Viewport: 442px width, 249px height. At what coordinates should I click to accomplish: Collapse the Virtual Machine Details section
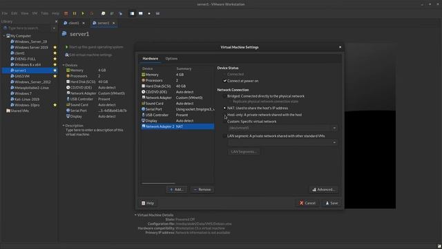point(135,215)
